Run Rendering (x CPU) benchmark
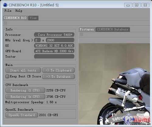The image size is (152, 127). click(25, 97)
